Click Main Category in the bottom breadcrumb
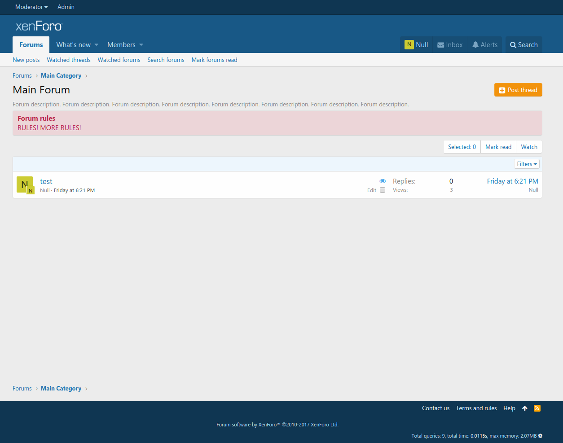Screen dimensions: 563x443 61,388
